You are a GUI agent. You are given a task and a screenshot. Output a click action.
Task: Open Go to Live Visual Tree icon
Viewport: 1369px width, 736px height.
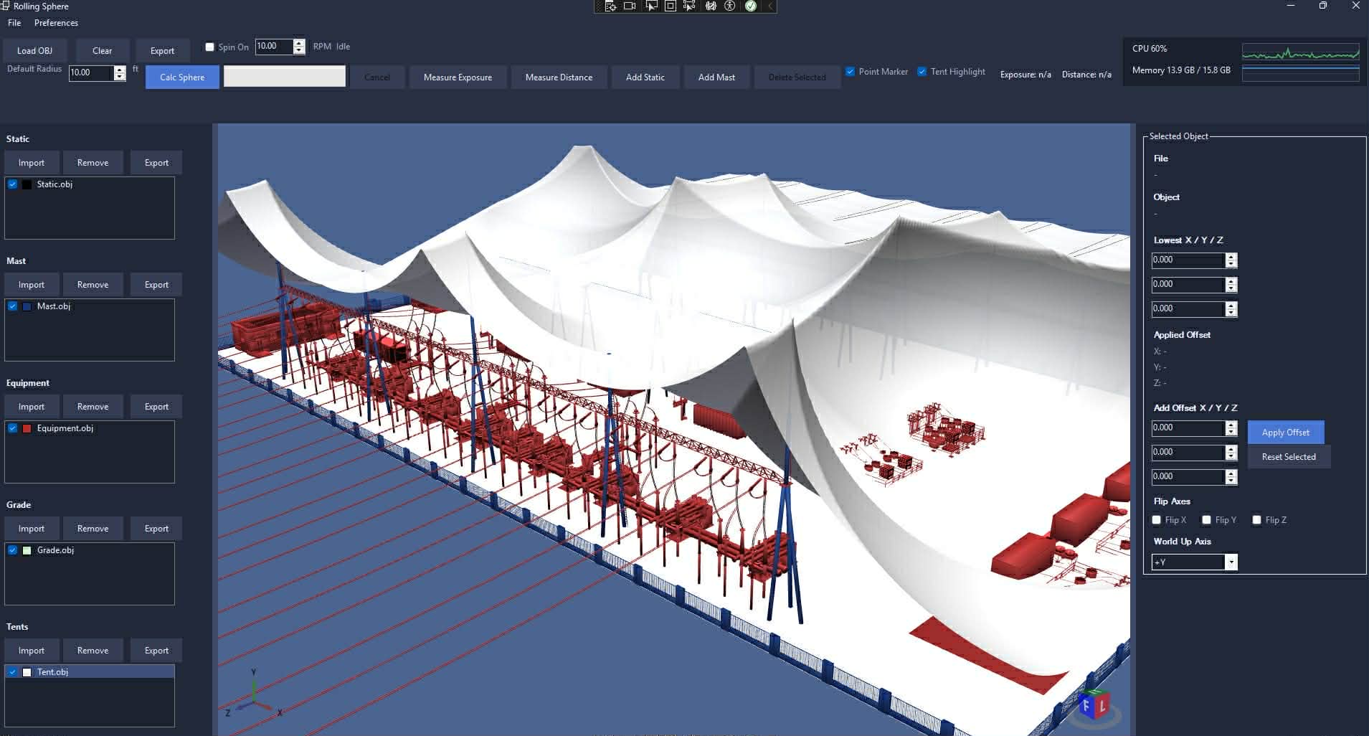tap(610, 6)
